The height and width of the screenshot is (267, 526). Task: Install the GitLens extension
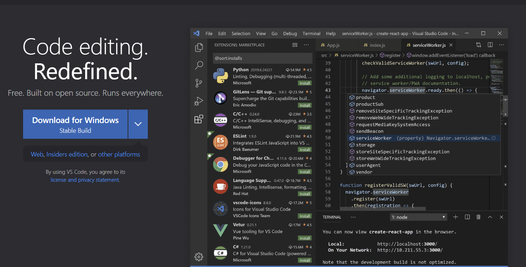[305, 105]
